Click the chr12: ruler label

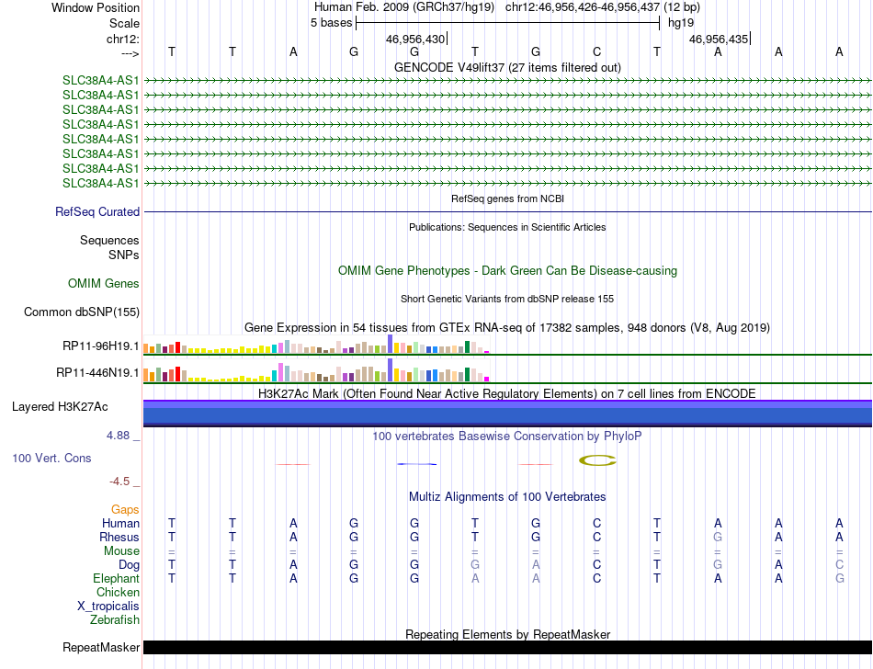tap(123, 39)
